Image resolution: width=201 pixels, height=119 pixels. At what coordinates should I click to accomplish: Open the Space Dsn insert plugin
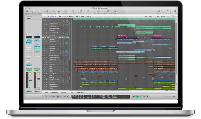(x=29, y=42)
